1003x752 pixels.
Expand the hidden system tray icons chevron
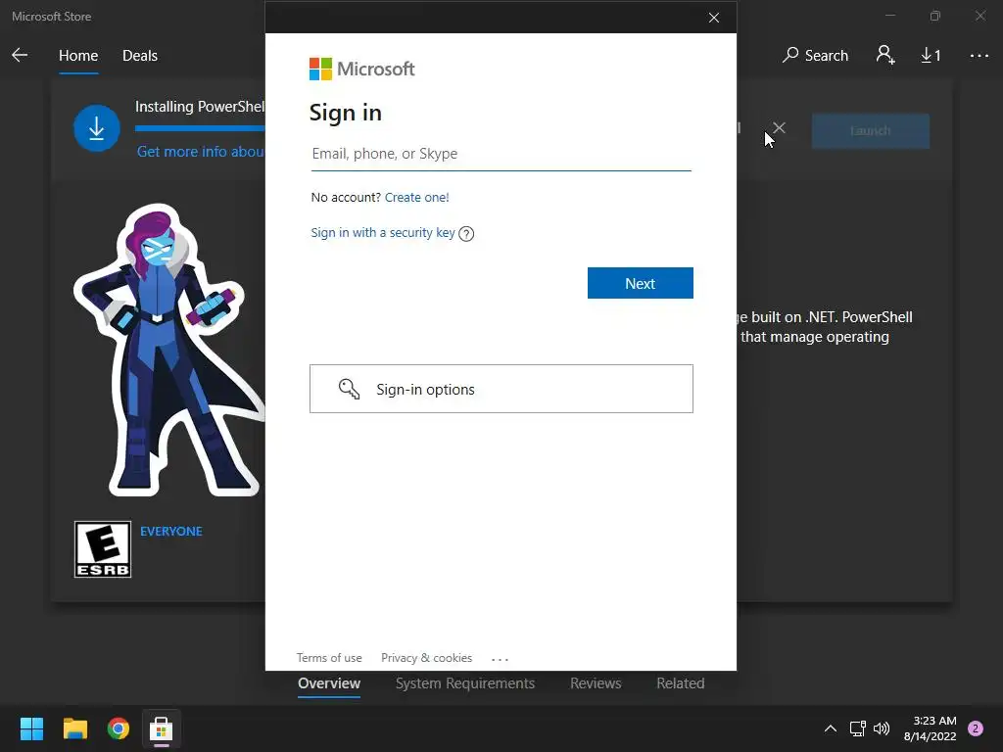coord(831,728)
